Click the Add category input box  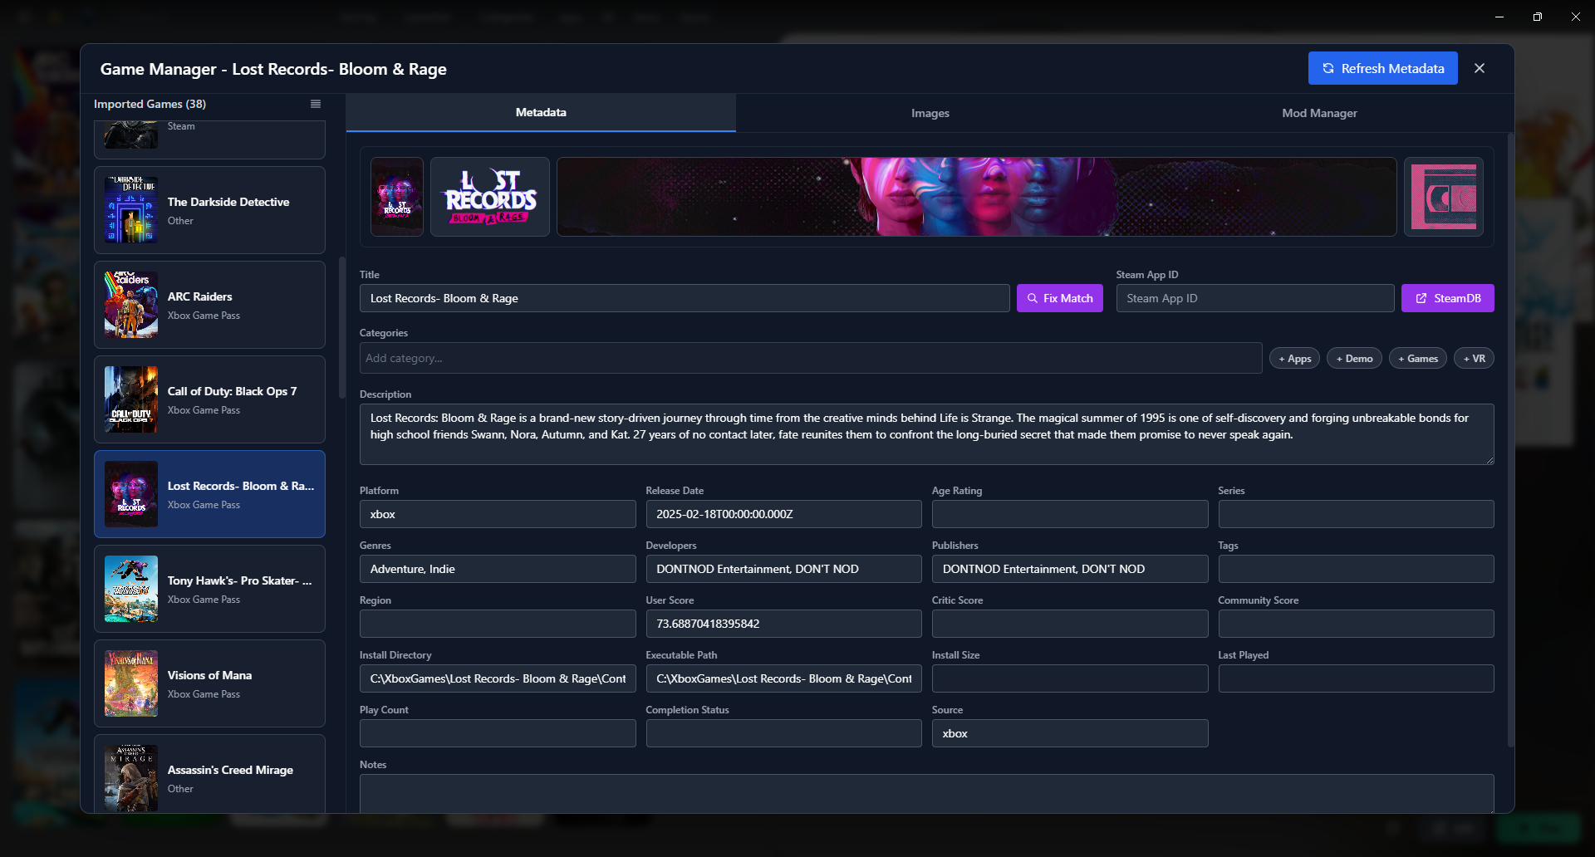[x=810, y=358]
